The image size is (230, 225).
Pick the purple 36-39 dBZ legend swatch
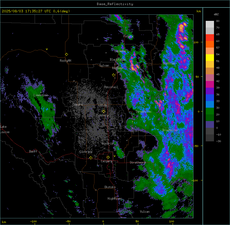[210, 91]
